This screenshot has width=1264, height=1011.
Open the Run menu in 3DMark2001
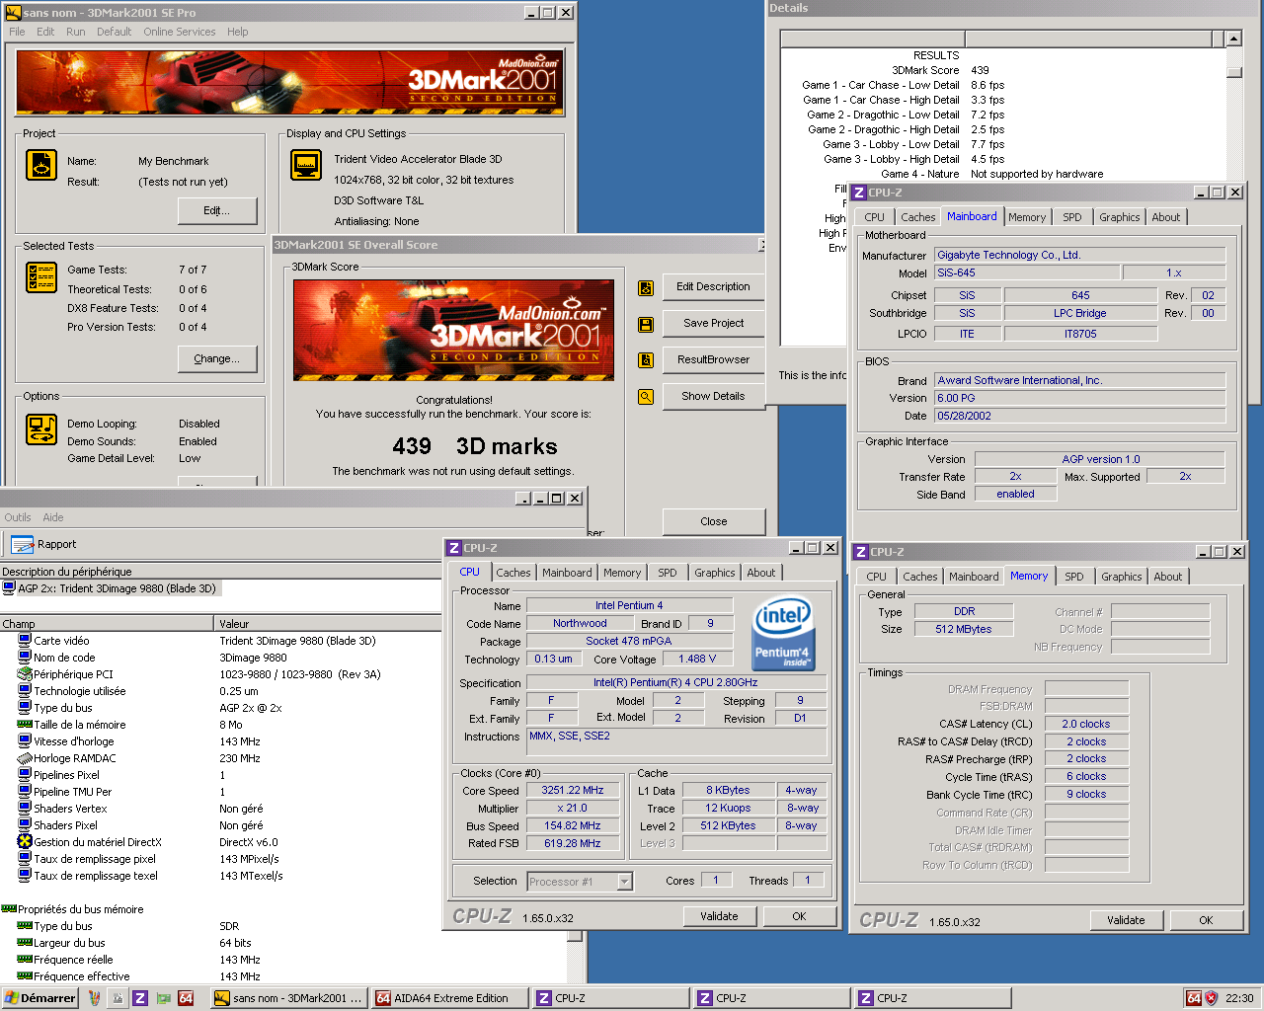coord(75,32)
